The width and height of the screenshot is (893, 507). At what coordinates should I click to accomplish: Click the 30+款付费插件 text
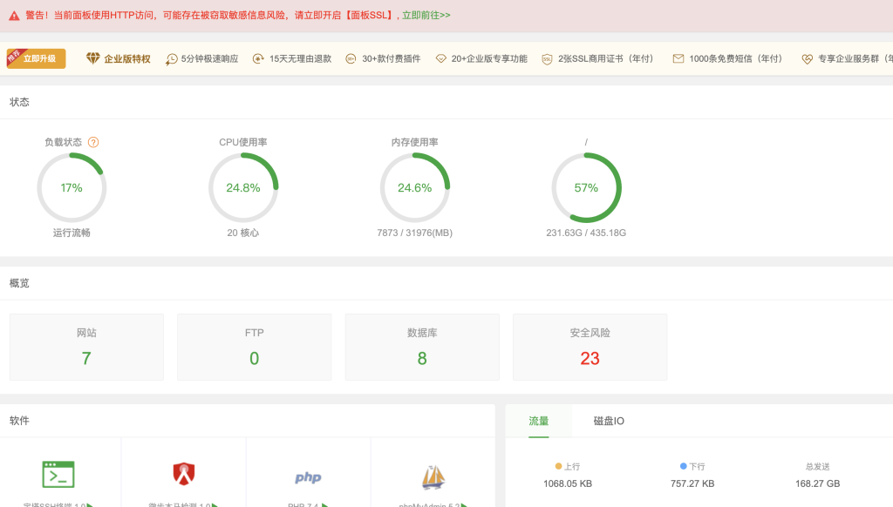point(392,58)
